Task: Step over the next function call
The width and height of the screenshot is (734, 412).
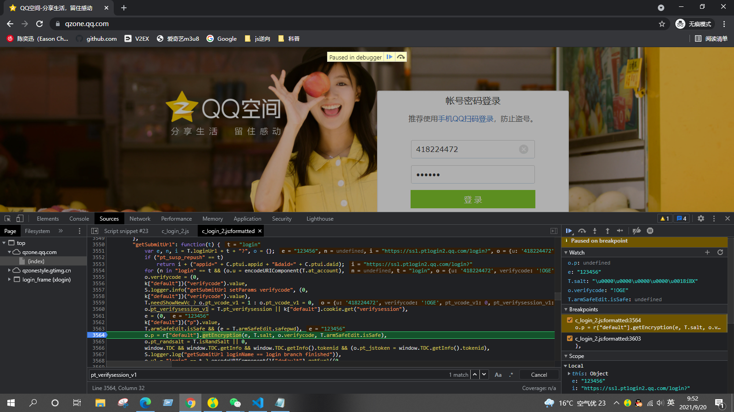Action: (x=582, y=231)
